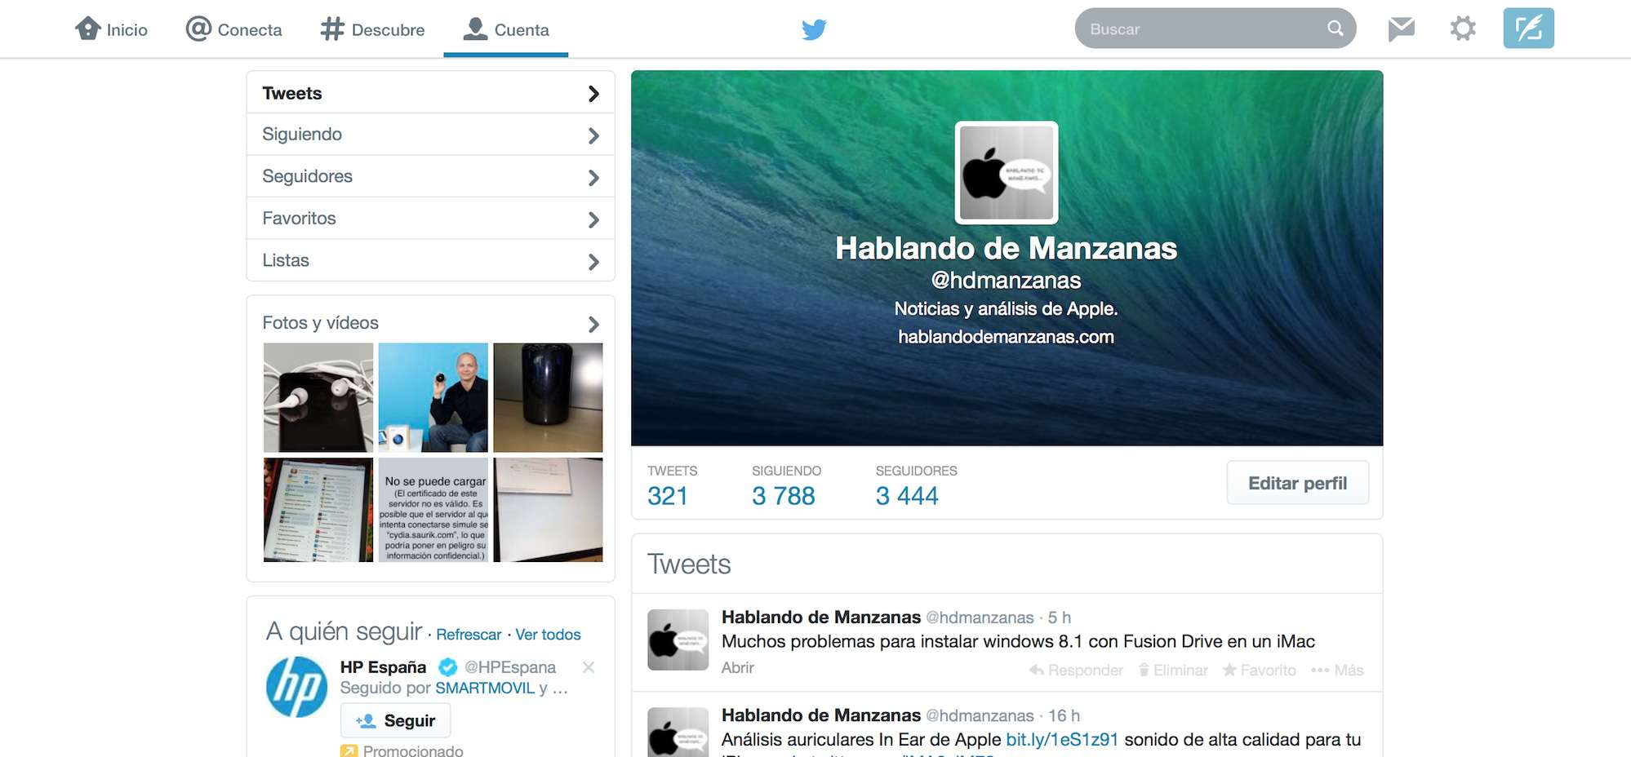Open hablandodemanzanas.com link
The image size is (1631, 757).
(x=1006, y=337)
